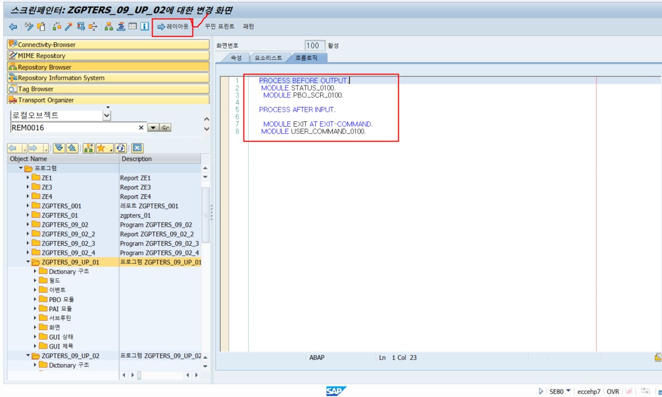Click the OVR status bar indicator
The image size is (662, 397).
tap(613, 391)
